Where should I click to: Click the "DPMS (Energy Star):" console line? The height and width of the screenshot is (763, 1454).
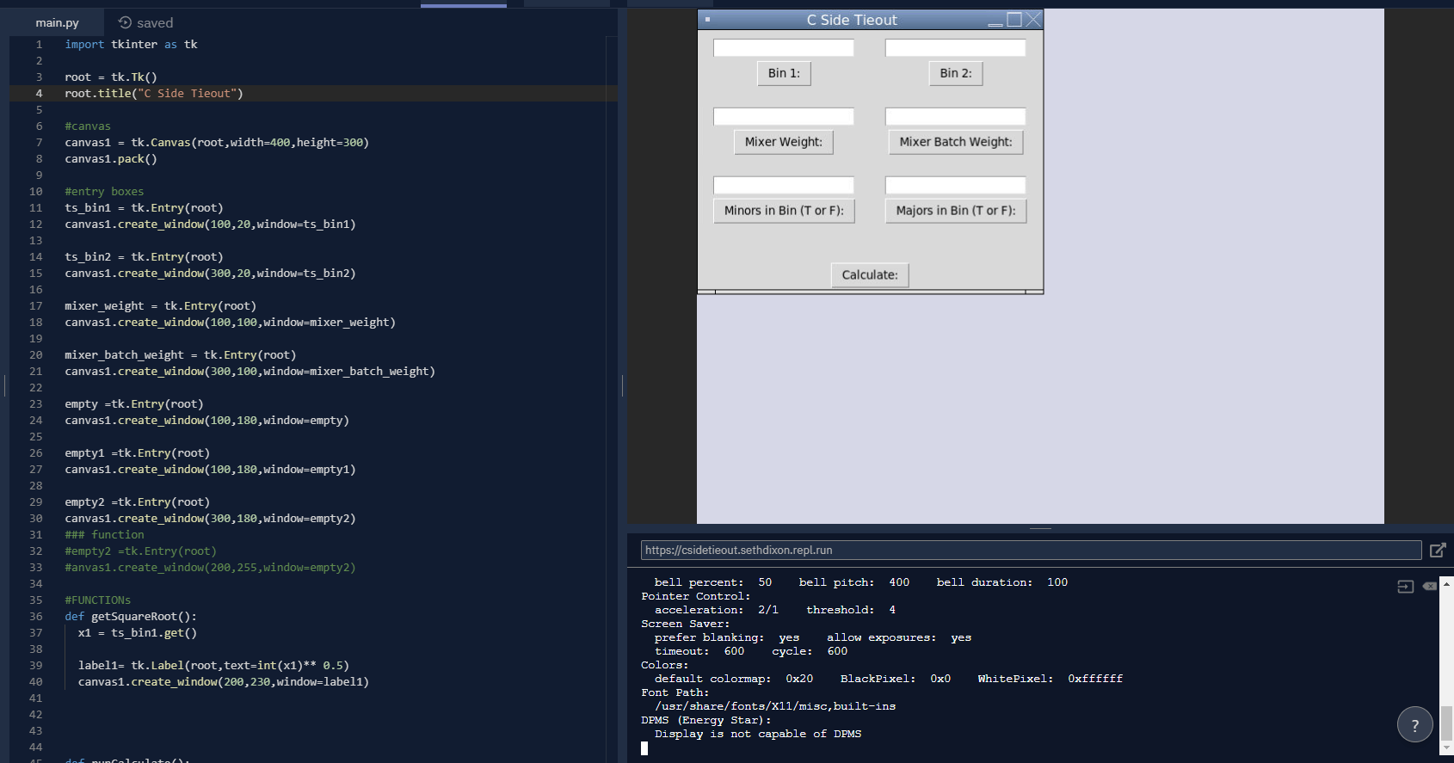[x=706, y=720]
